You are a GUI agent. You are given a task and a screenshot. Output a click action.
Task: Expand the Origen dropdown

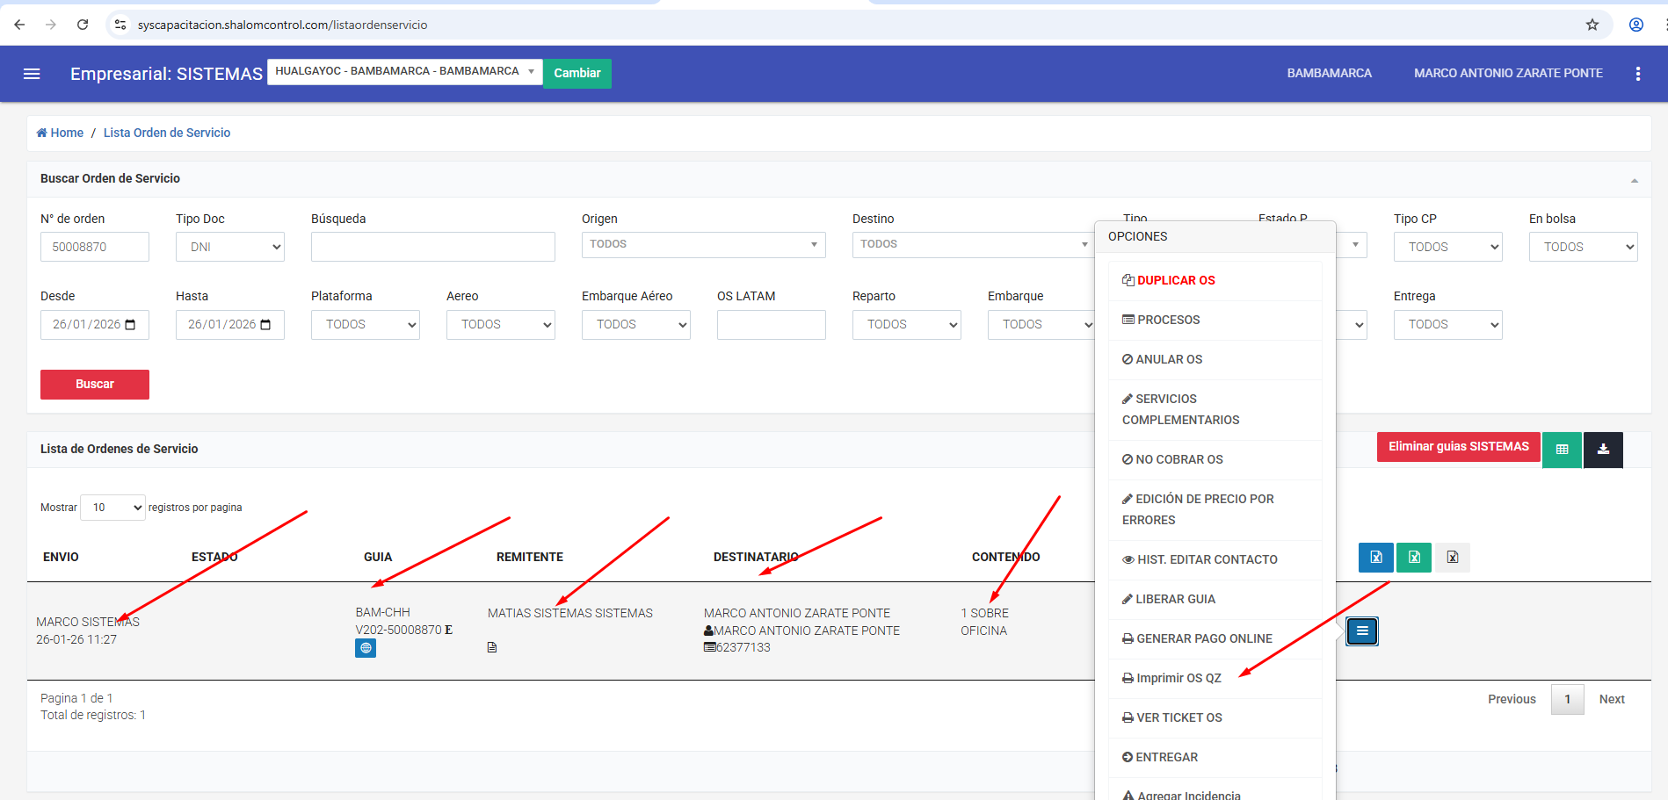point(703,245)
